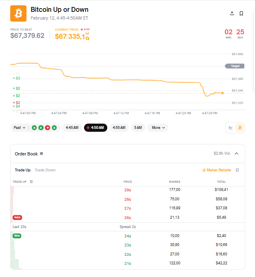Switch to the Trade Down tab
Image resolution: width=255 pixels, height=277 pixels.
(45, 170)
